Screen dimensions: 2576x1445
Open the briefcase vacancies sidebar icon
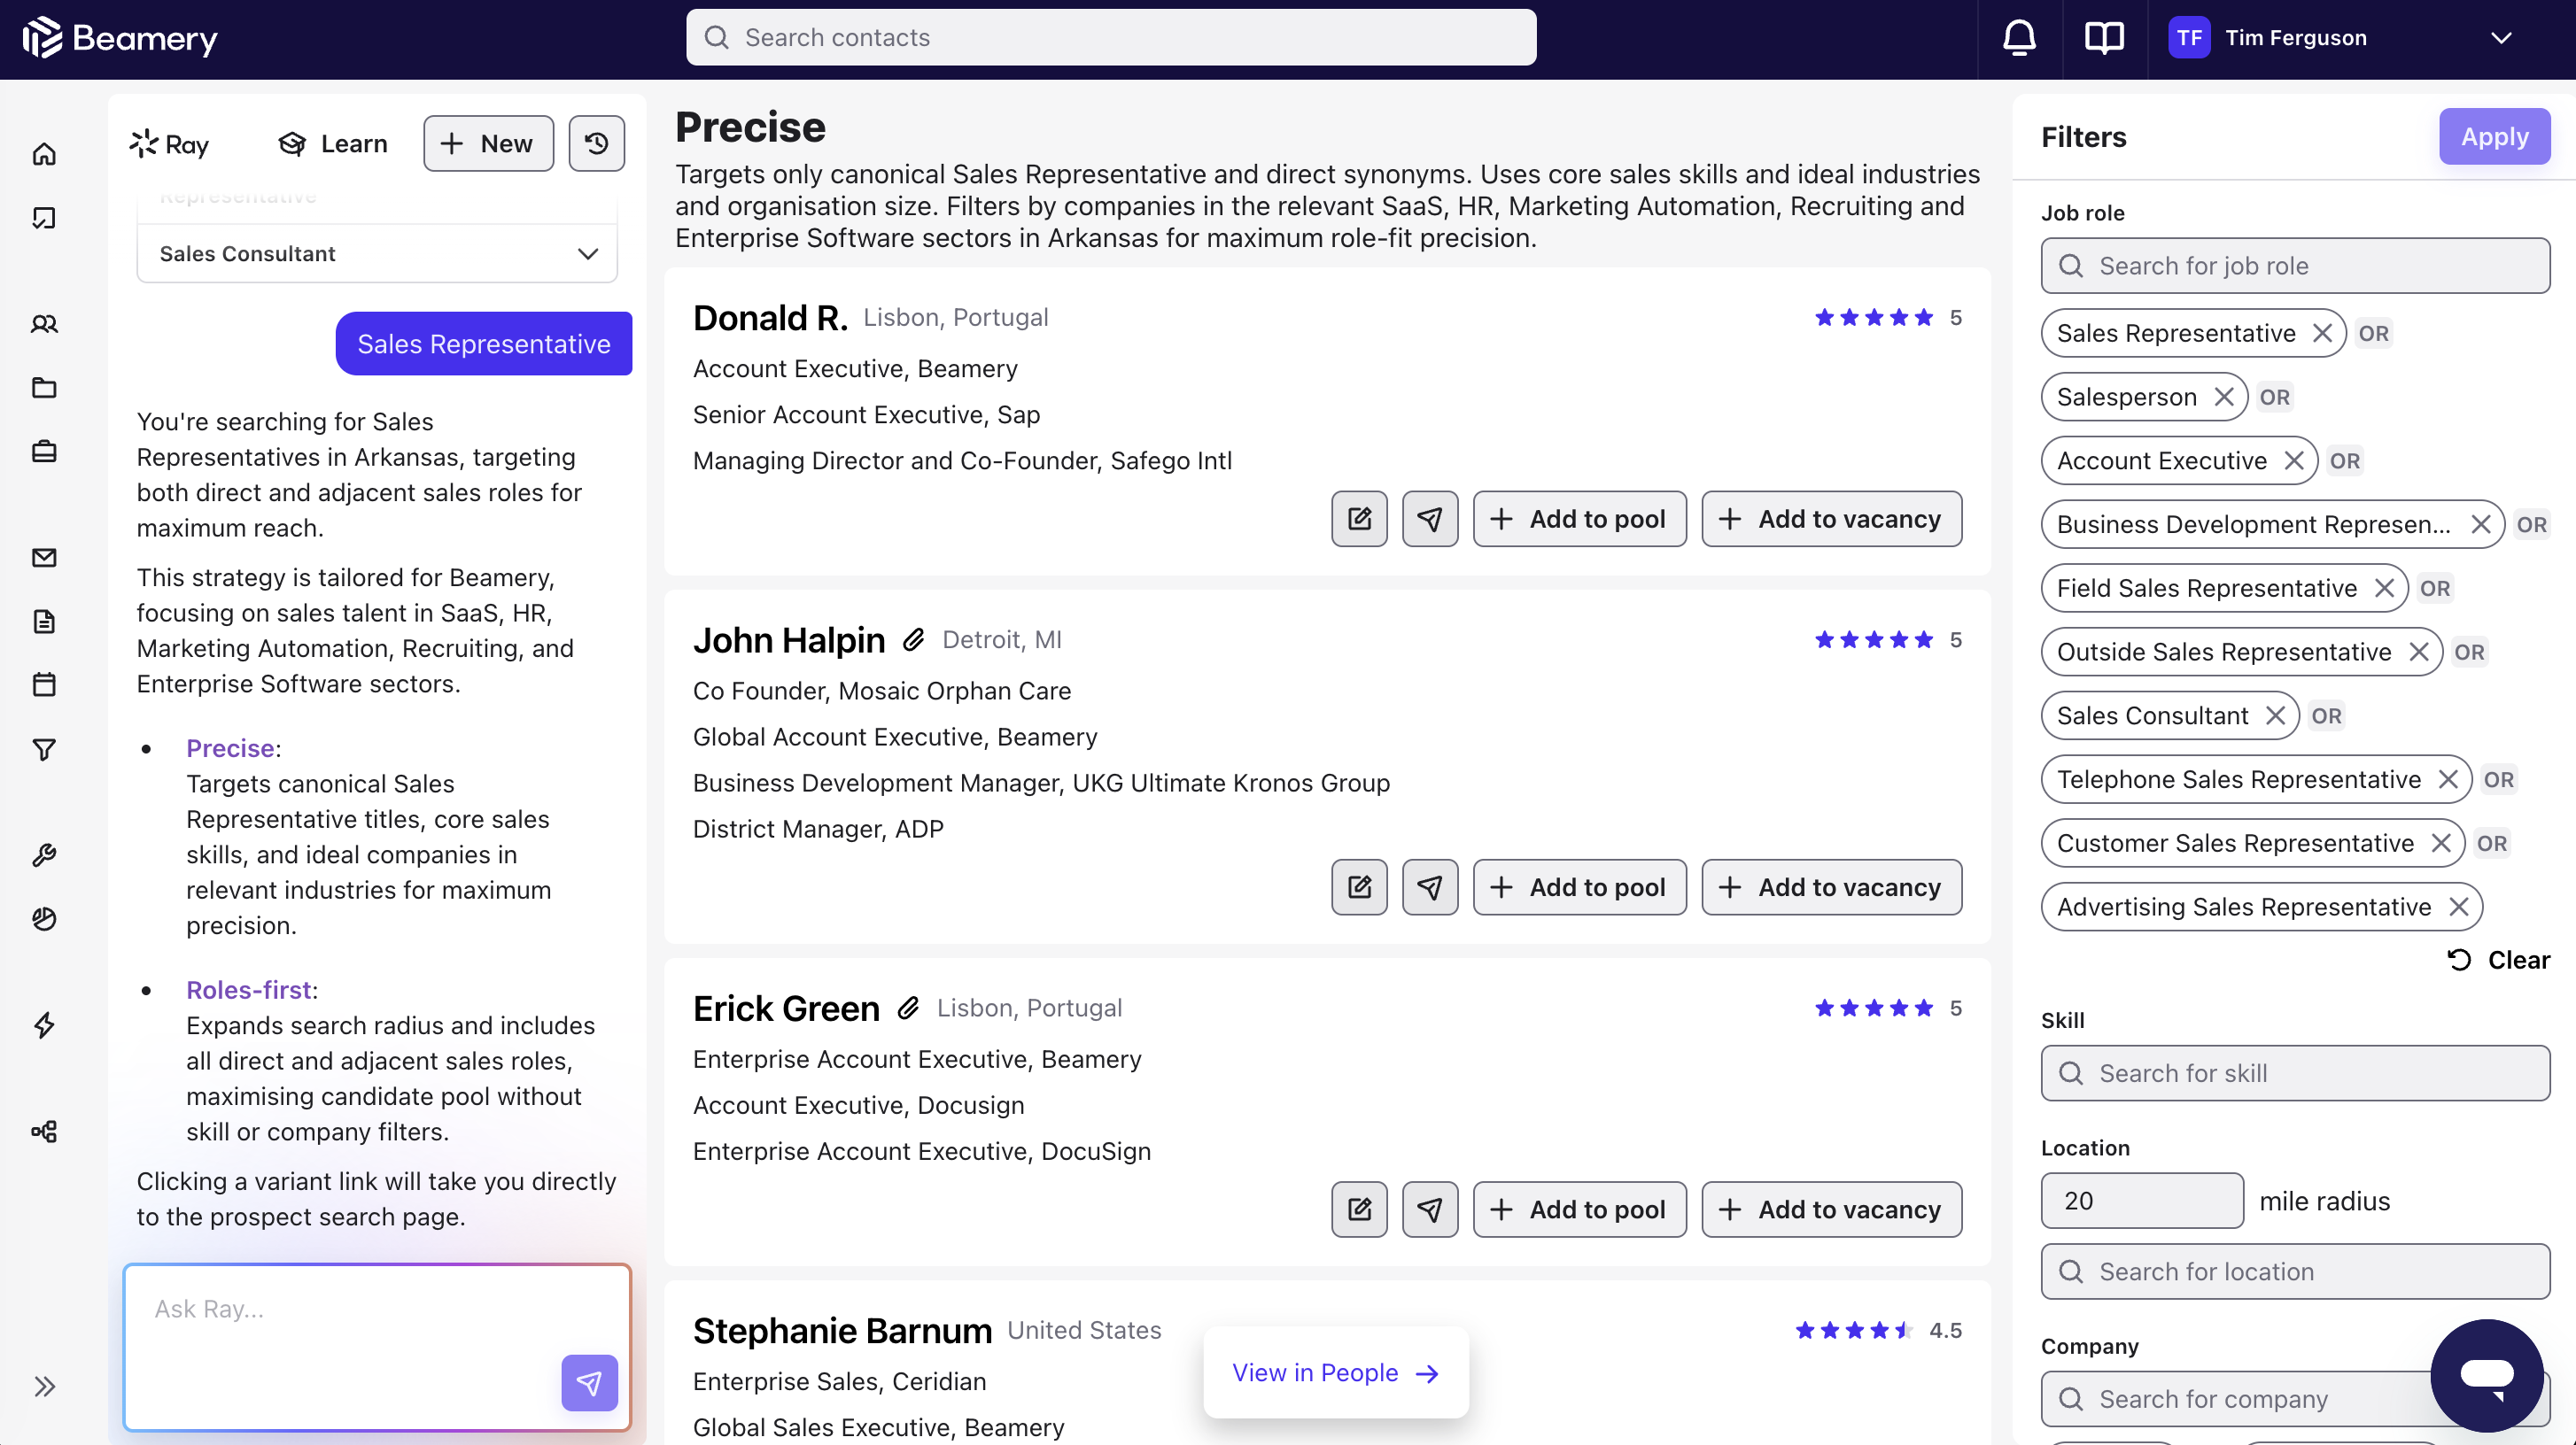point(44,452)
